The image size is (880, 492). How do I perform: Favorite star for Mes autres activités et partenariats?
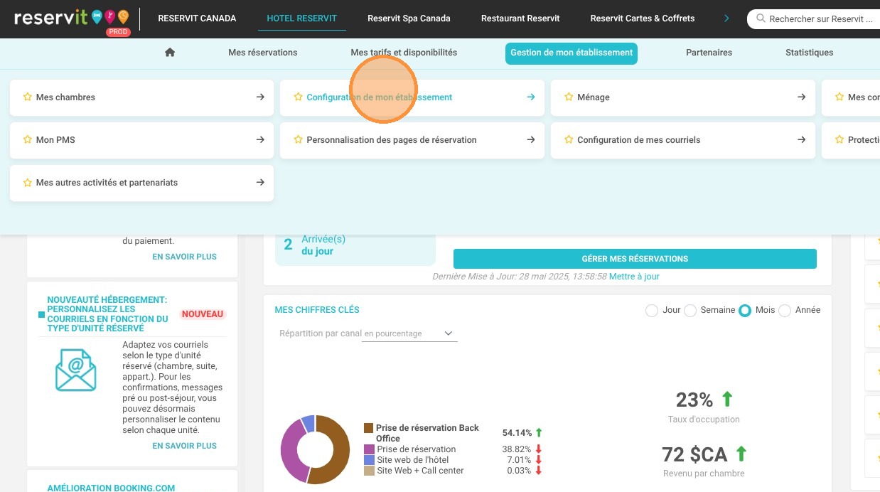pyautogui.click(x=27, y=183)
